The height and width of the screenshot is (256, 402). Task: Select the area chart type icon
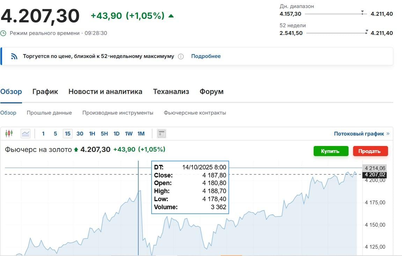[x=25, y=133]
